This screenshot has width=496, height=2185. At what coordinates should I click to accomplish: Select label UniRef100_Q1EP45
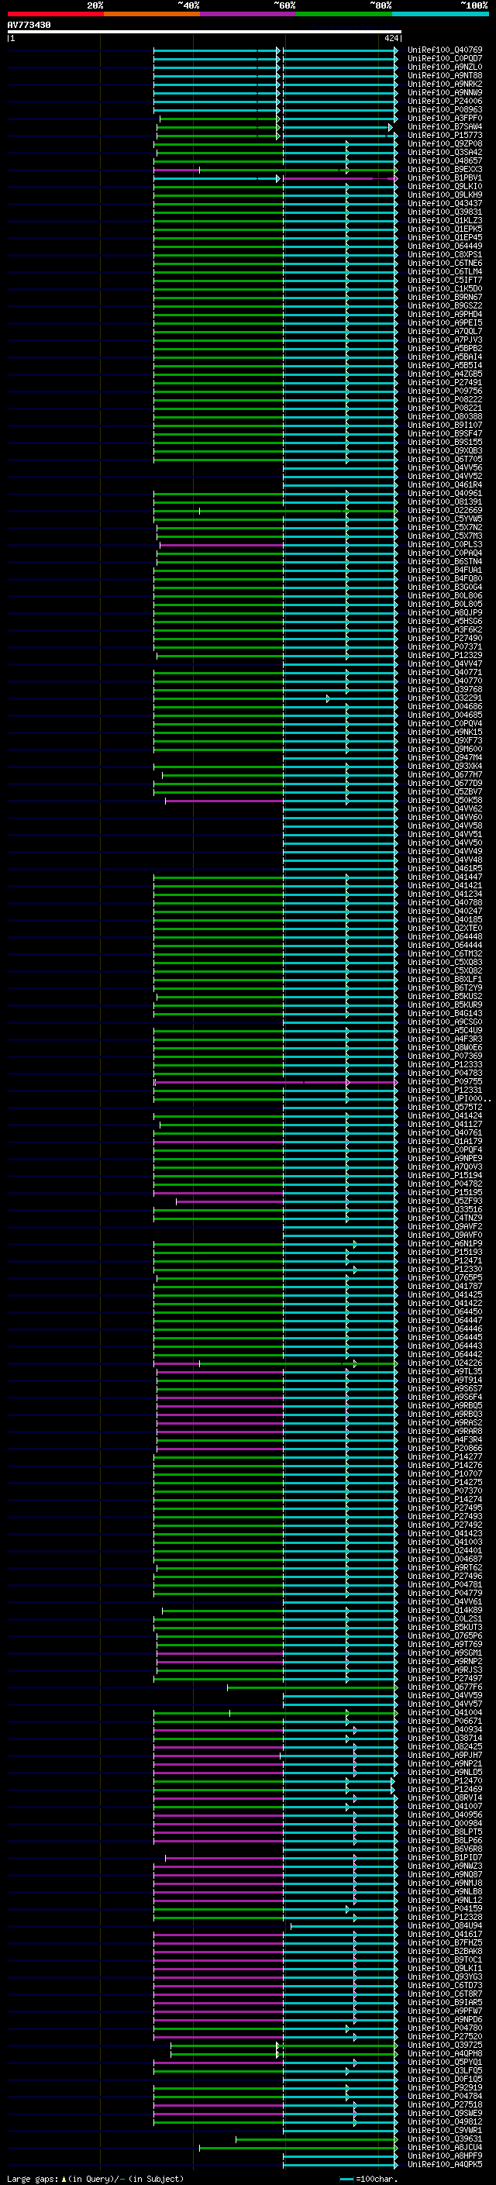click(445, 237)
